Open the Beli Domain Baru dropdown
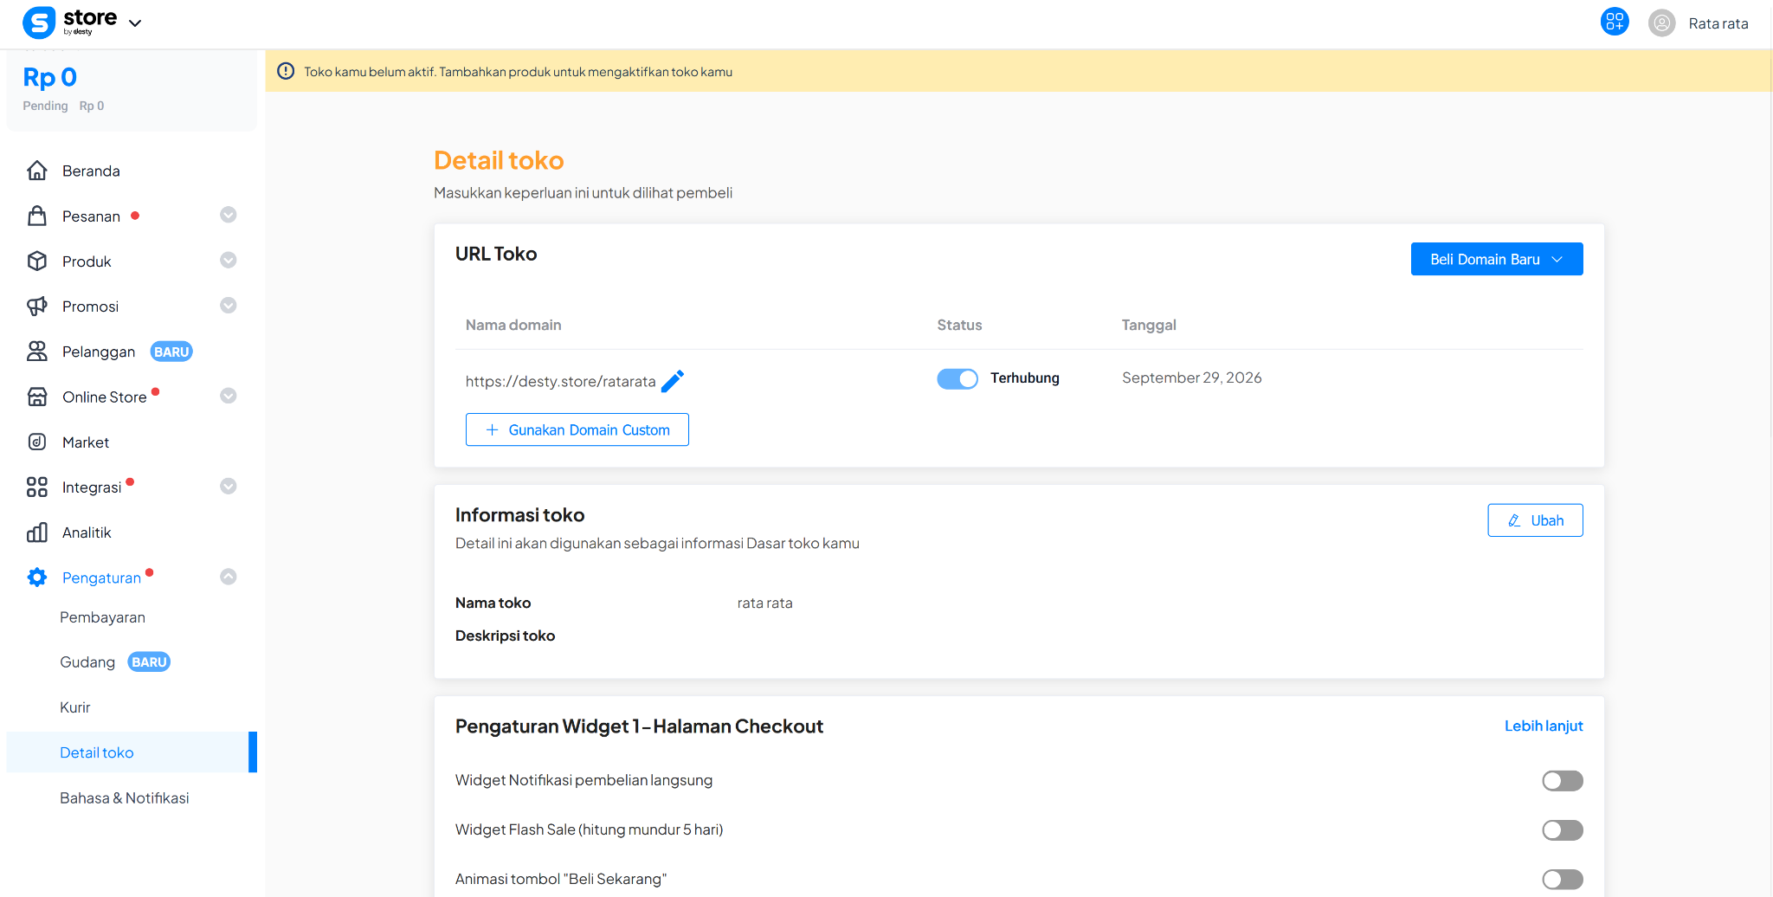1773x897 pixels. click(1497, 259)
